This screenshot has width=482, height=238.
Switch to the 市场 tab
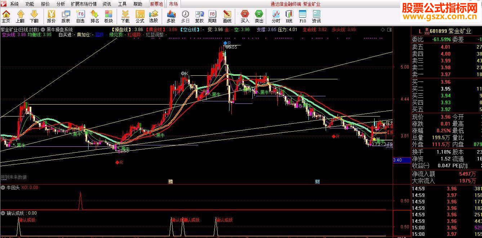click(x=173, y=4)
